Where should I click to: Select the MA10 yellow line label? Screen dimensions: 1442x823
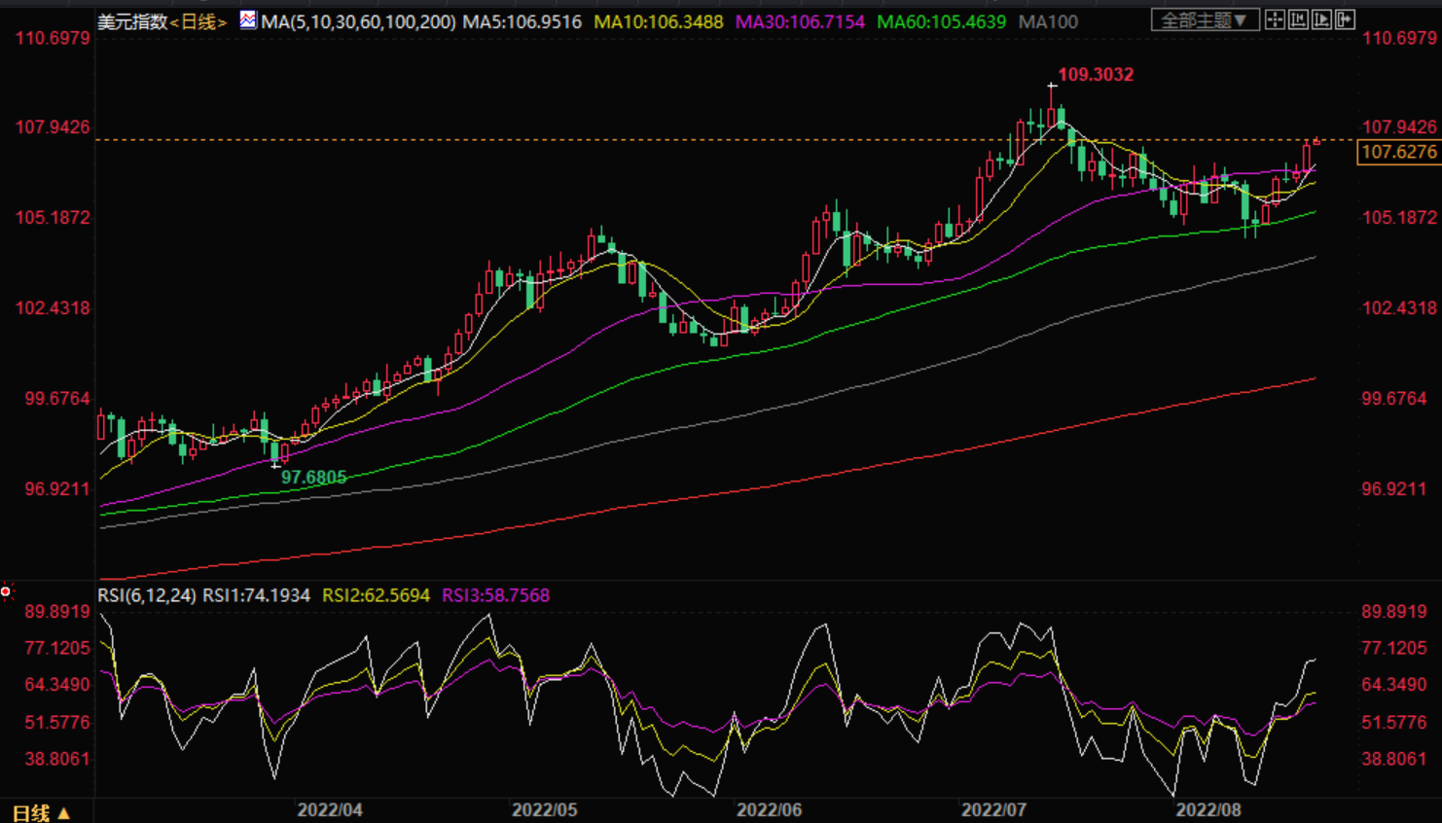click(x=659, y=21)
